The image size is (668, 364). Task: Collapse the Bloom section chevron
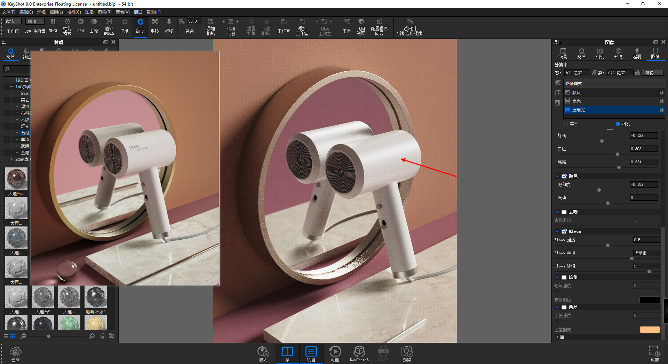tap(557, 231)
